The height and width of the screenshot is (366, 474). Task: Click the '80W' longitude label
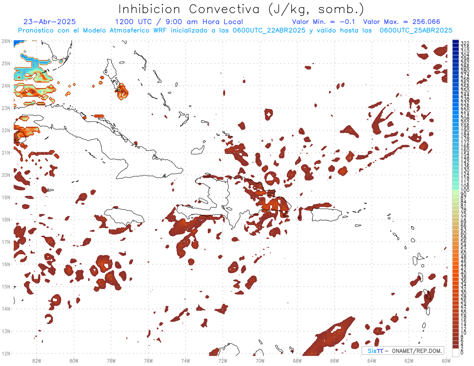[74, 360]
